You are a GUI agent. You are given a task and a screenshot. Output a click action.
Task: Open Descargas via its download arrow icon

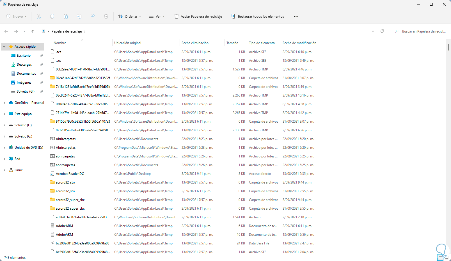point(13,65)
